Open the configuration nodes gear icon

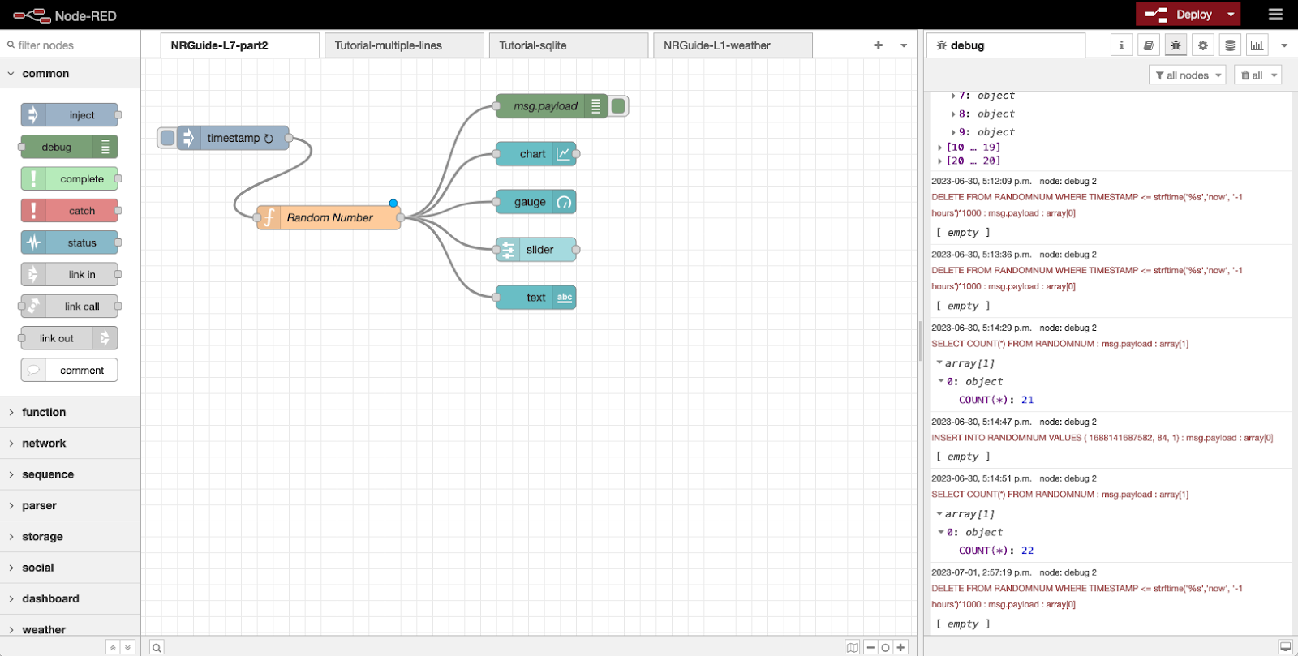(x=1203, y=45)
